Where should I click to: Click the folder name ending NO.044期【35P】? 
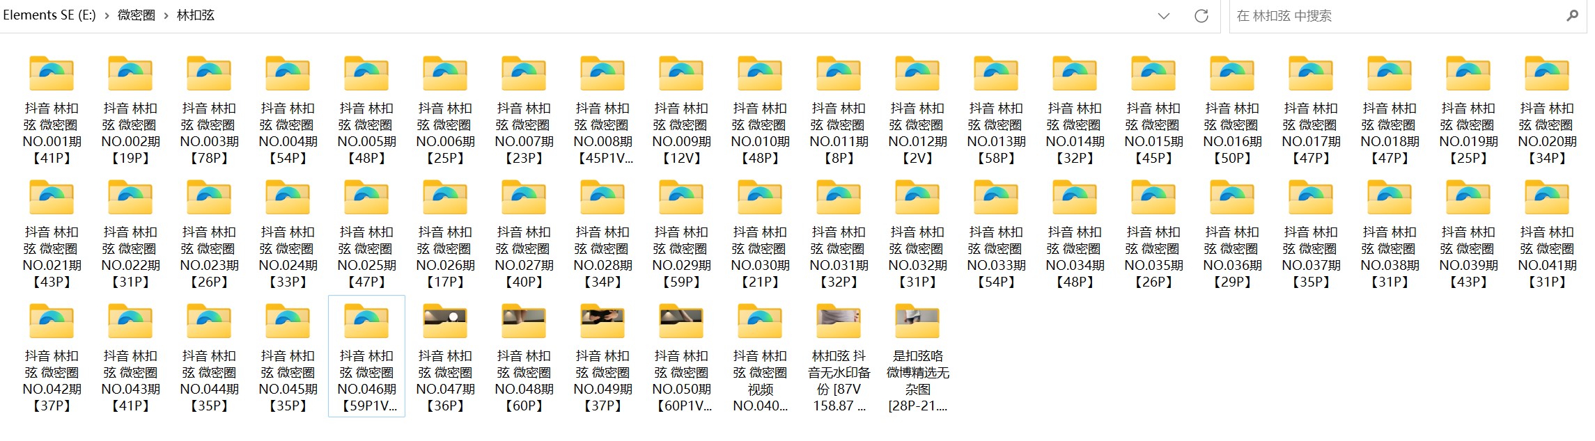pyautogui.click(x=210, y=381)
